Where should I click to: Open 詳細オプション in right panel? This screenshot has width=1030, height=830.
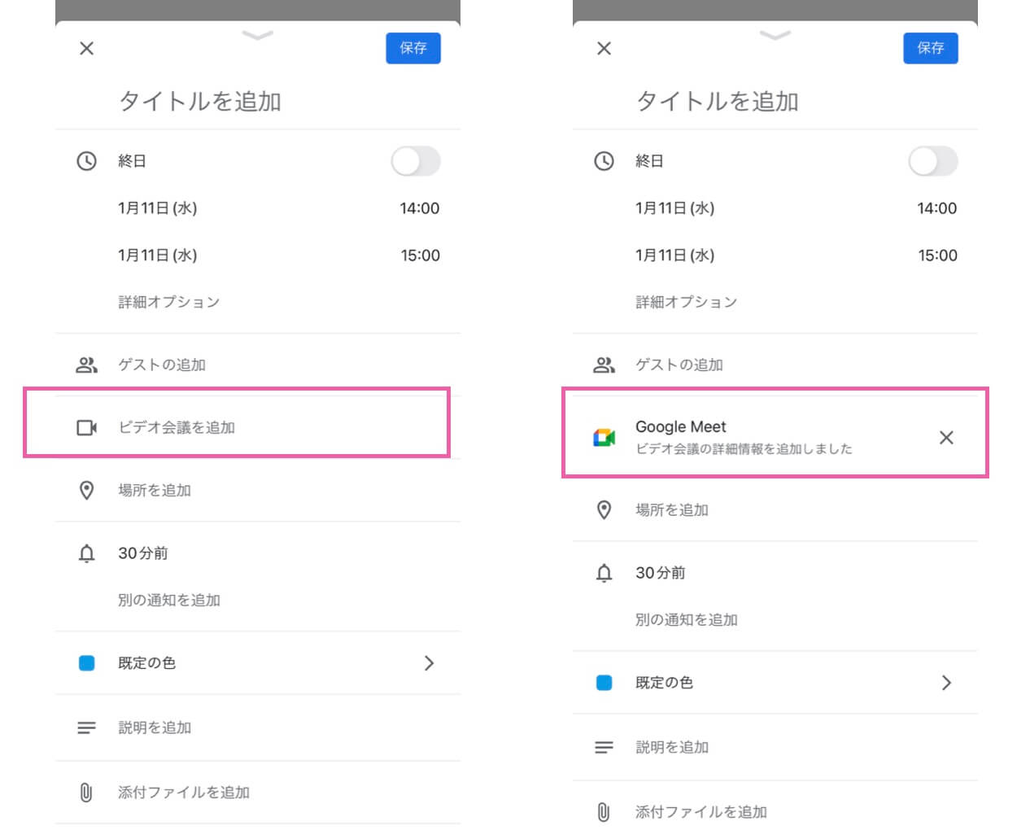(687, 302)
